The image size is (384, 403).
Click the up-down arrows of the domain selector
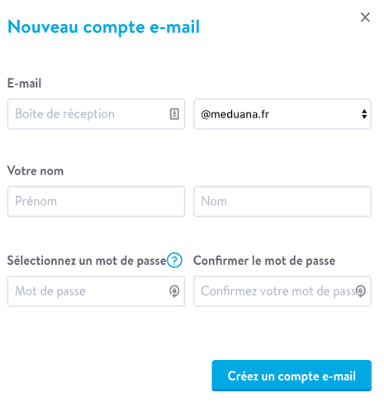[364, 114]
